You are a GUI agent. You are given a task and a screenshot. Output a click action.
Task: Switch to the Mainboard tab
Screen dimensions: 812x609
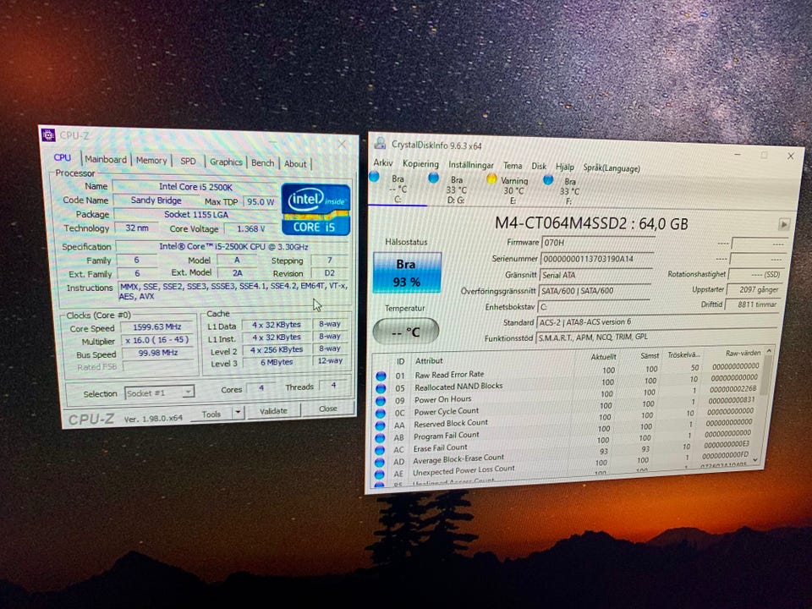pyautogui.click(x=106, y=160)
